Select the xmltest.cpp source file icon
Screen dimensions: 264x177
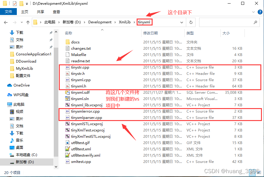[x=68, y=162]
